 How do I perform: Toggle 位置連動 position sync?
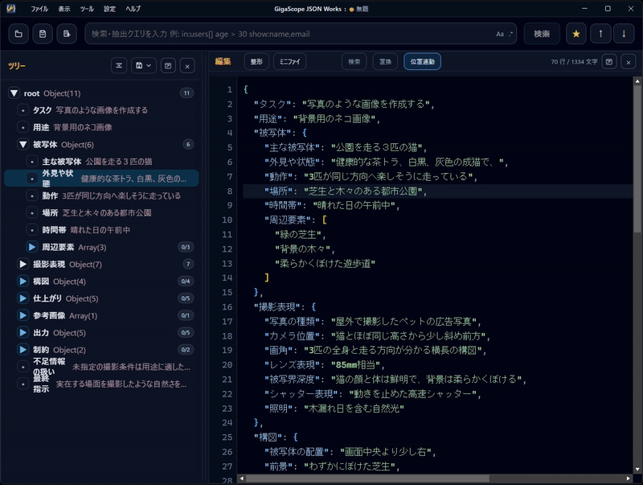423,62
